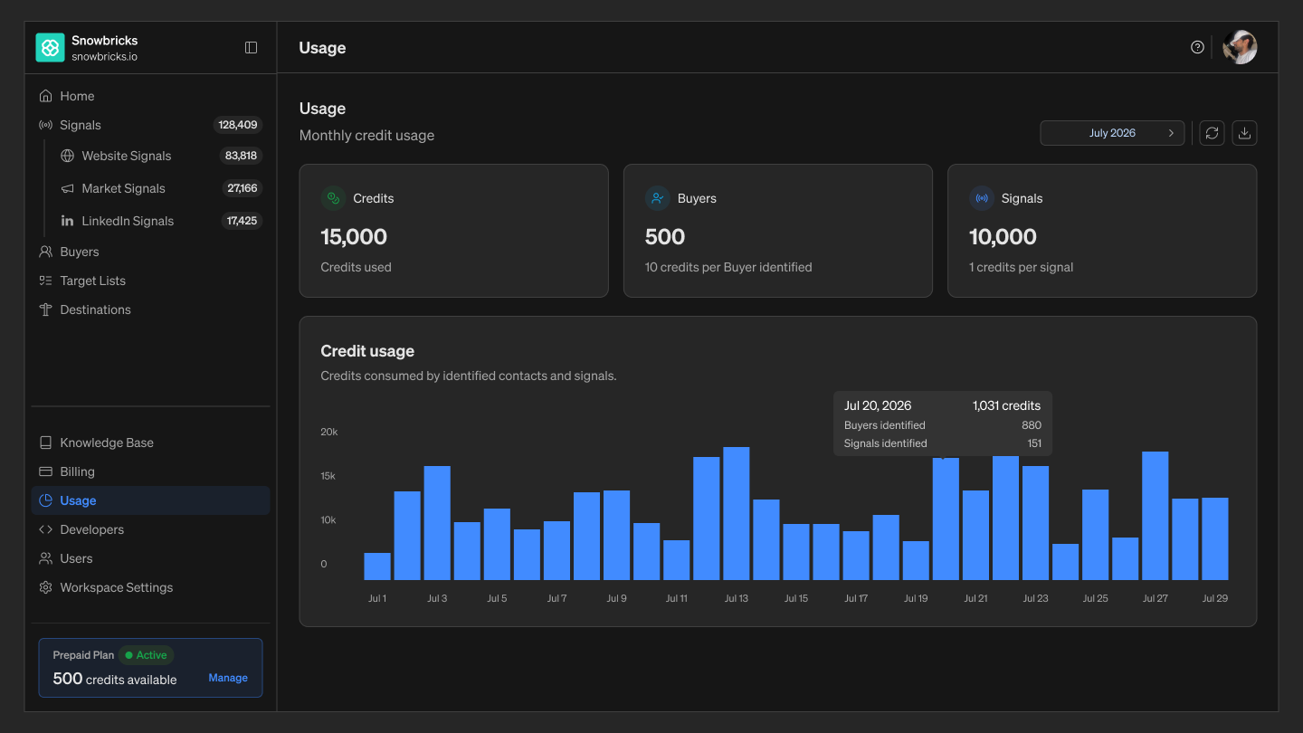The image size is (1303, 733).
Task: Click the Buyers card person icon
Action: point(657,198)
